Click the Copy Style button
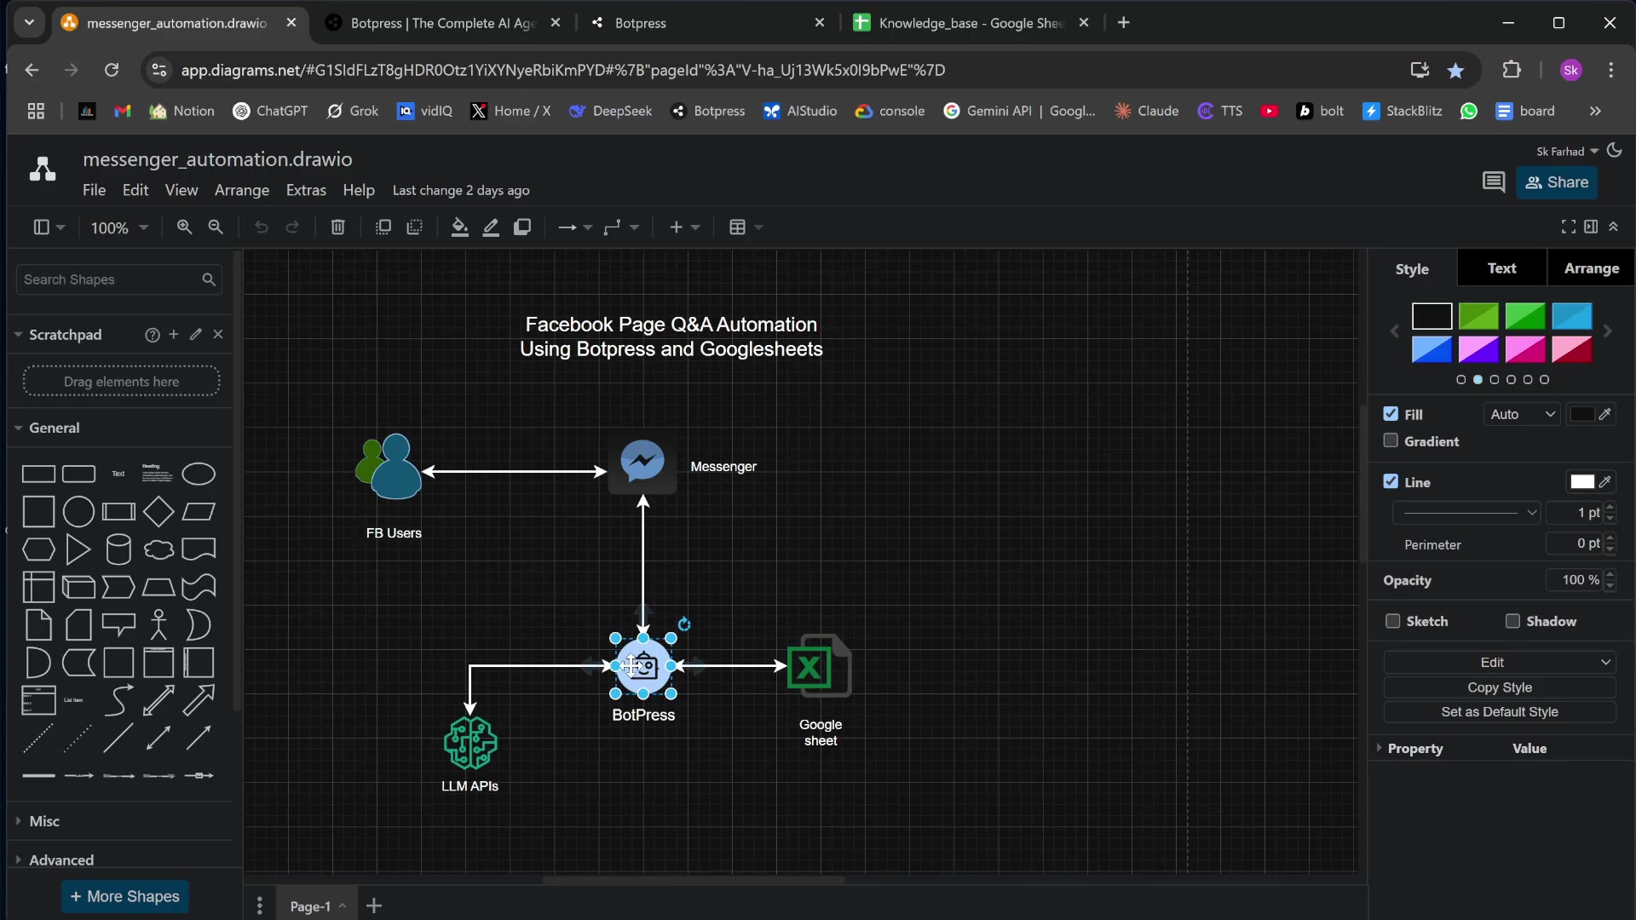 [x=1499, y=687]
